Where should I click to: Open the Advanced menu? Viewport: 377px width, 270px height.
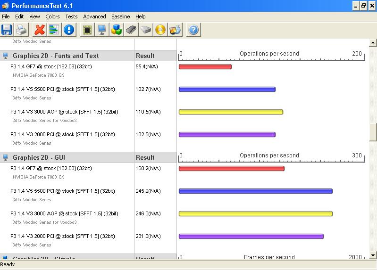pos(94,16)
